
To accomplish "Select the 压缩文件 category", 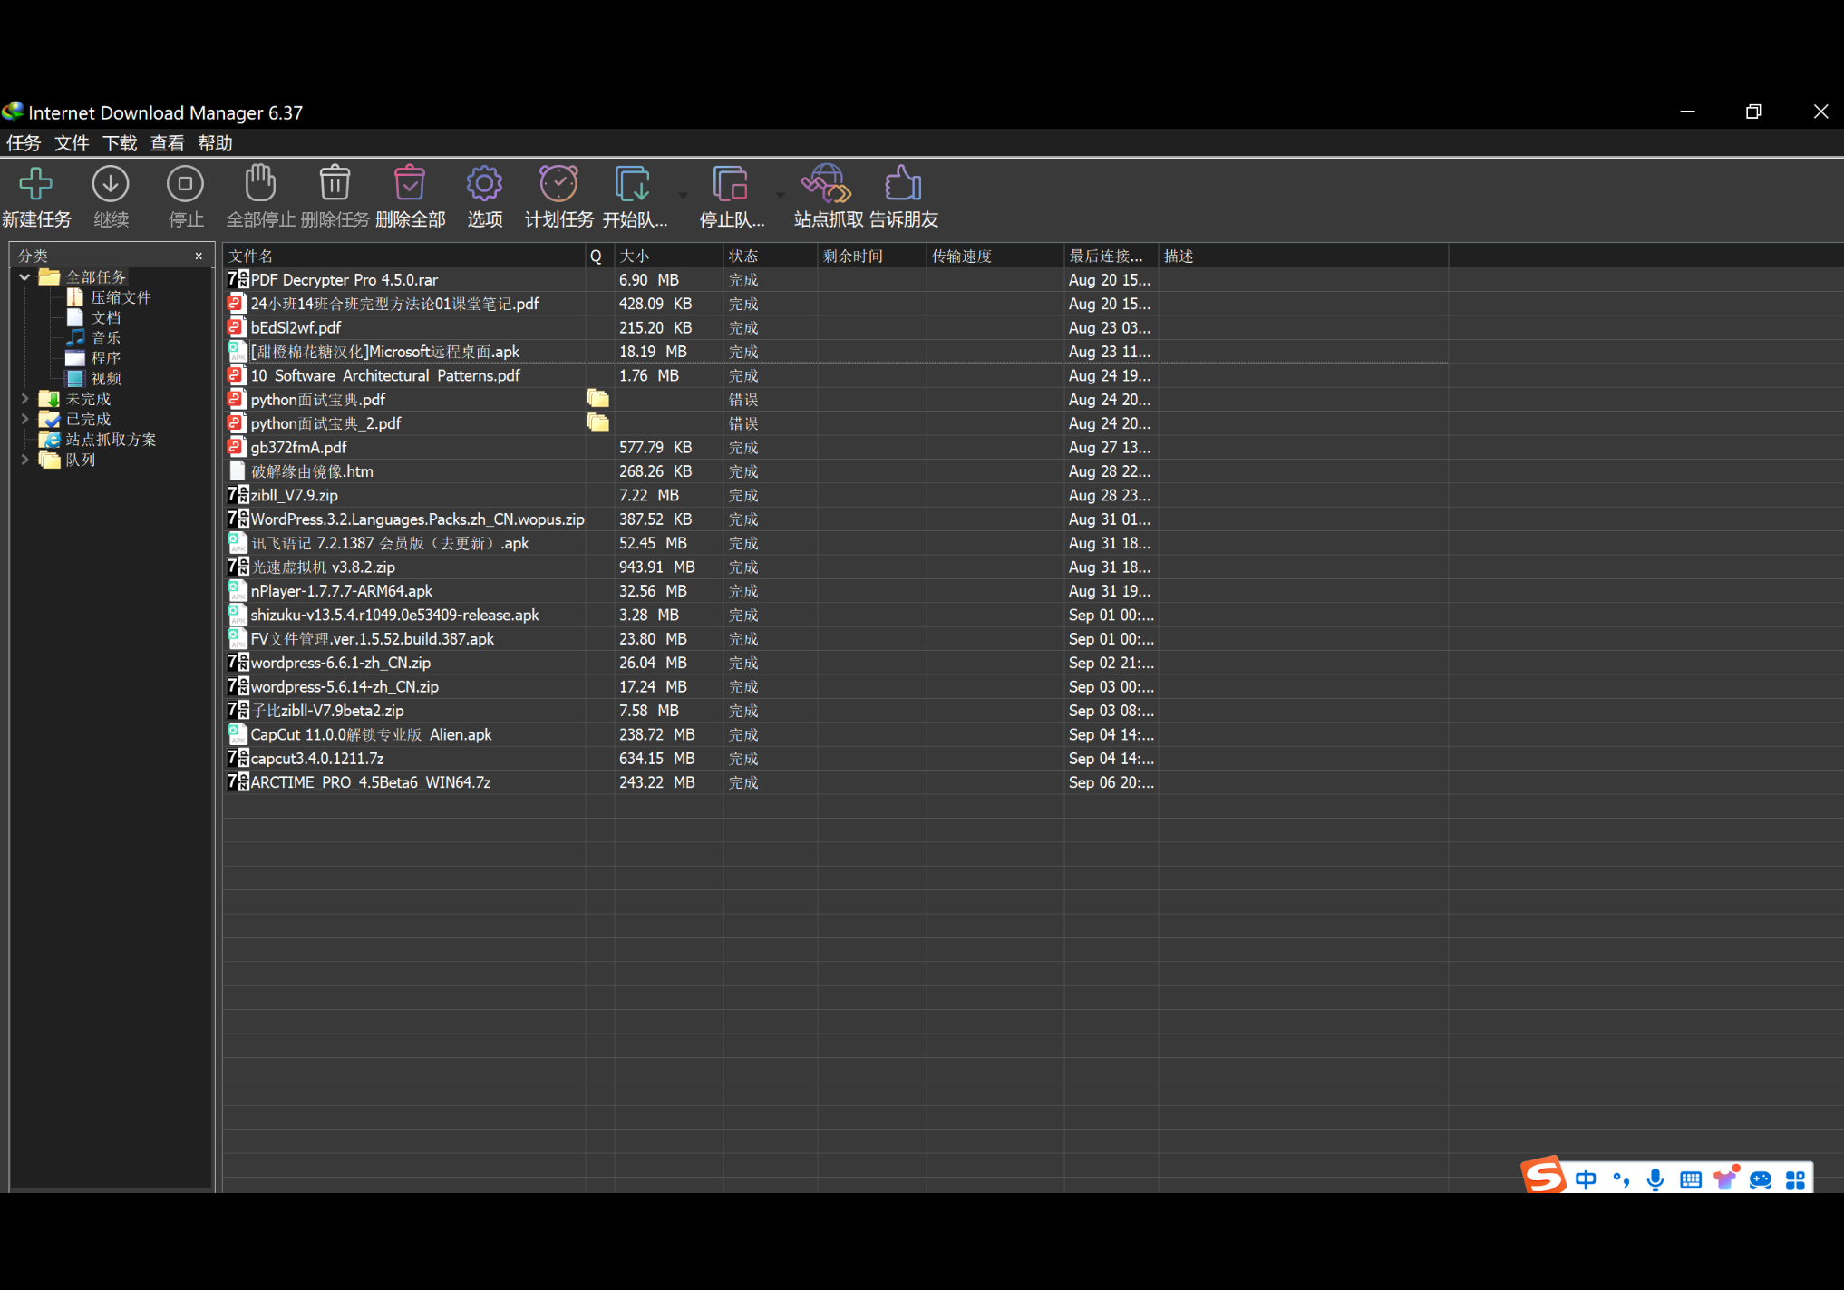I will (x=121, y=297).
